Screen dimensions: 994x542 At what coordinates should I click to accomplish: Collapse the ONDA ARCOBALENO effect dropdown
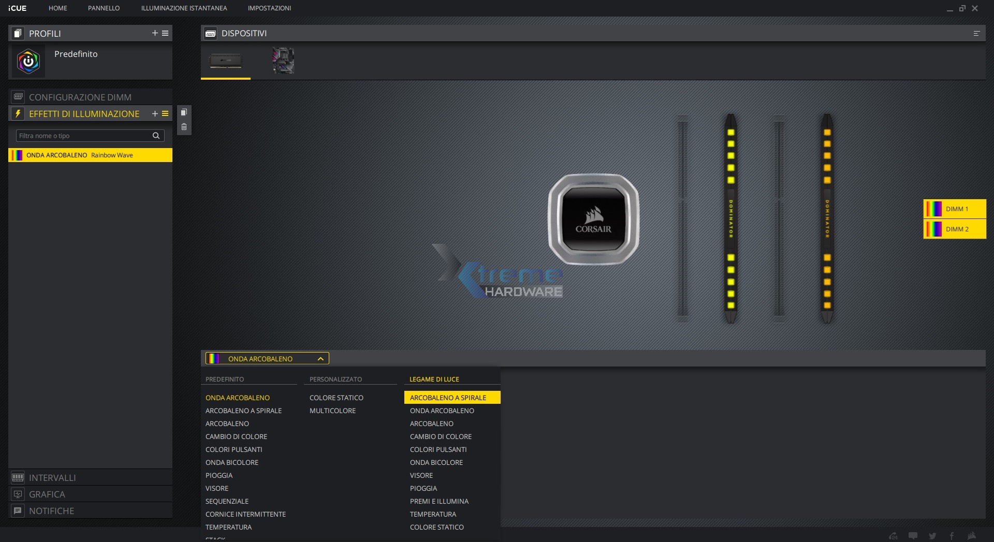point(320,358)
